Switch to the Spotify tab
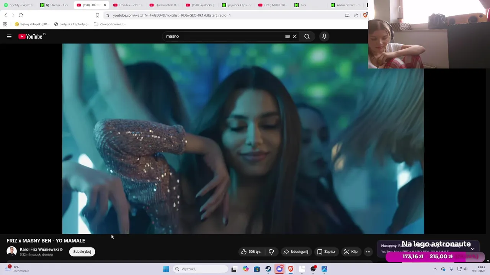Viewport: 490px width, 275px height. [18, 5]
